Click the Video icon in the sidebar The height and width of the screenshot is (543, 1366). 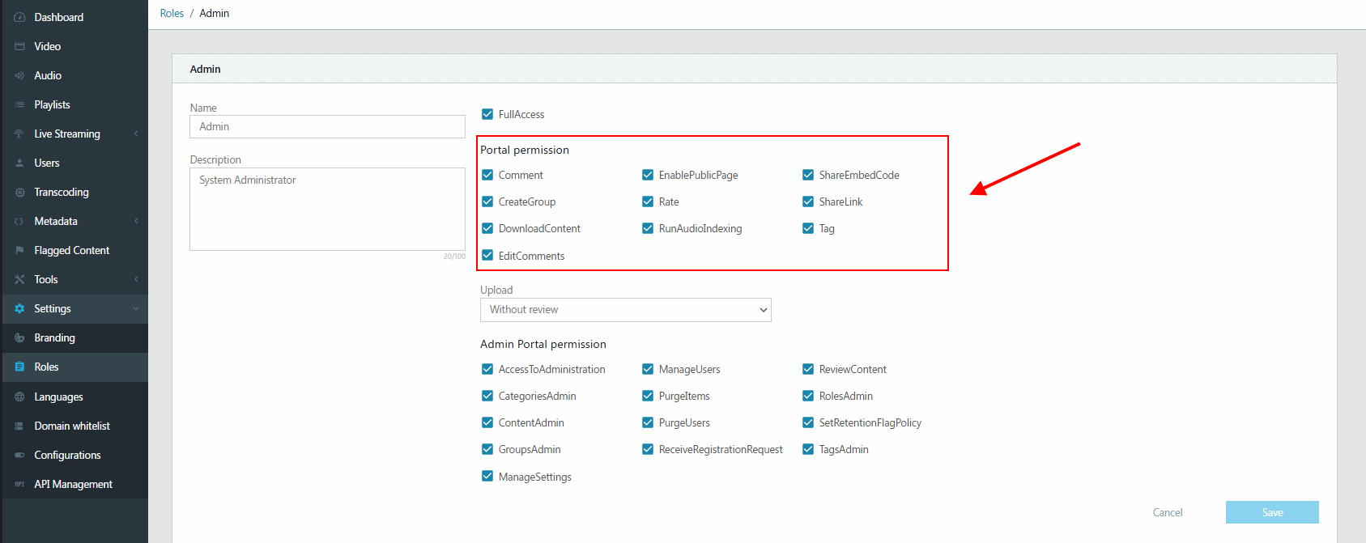(x=19, y=46)
